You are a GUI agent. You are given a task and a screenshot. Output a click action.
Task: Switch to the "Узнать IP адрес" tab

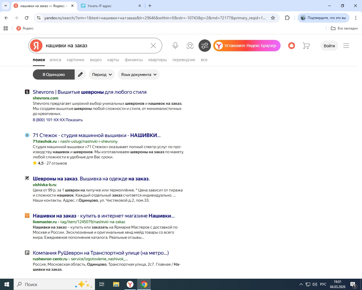111,6
